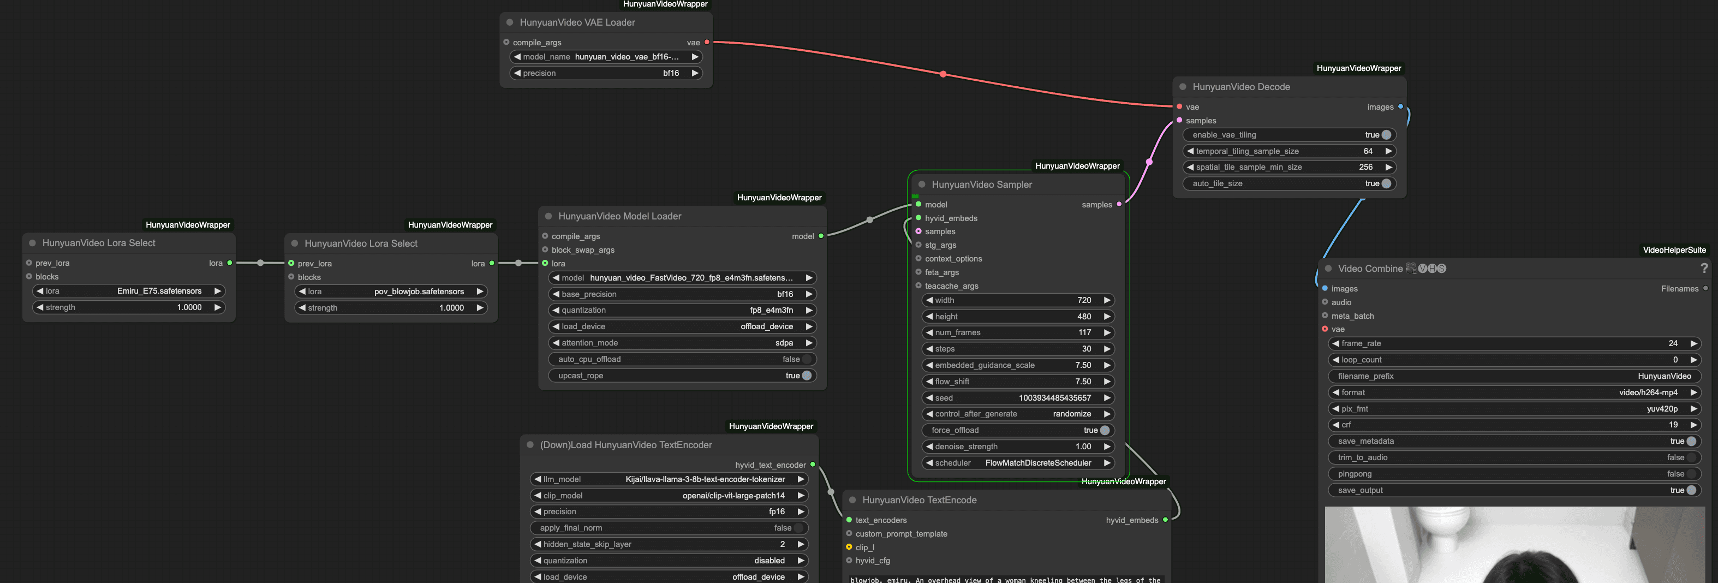Open the Emiru_E75.safetensors lora dropdown
The height and width of the screenshot is (583, 1718).
(129, 291)
